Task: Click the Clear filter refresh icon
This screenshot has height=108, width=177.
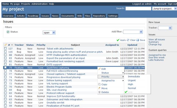Action: [128, 40]
